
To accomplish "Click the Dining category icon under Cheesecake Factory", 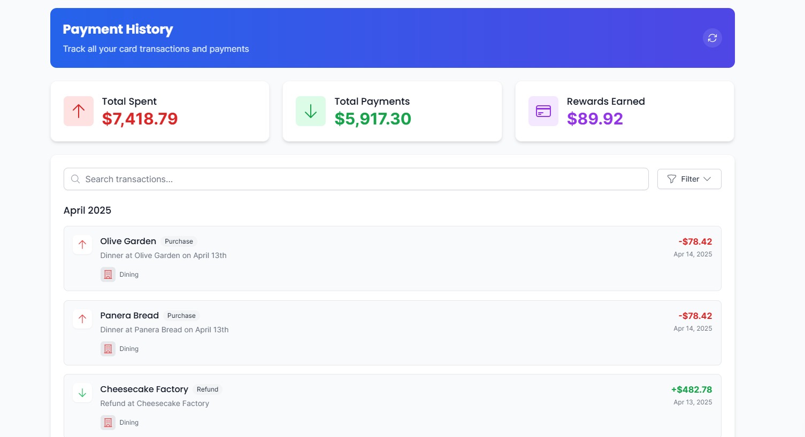I will pos(108,423).
